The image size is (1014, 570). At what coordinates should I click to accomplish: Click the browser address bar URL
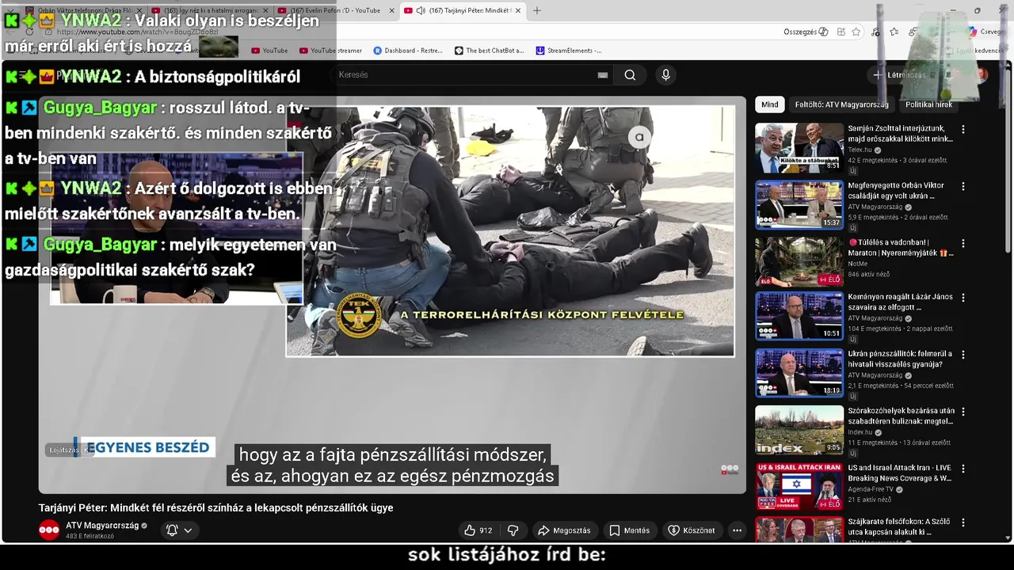[x=137, y=32]
